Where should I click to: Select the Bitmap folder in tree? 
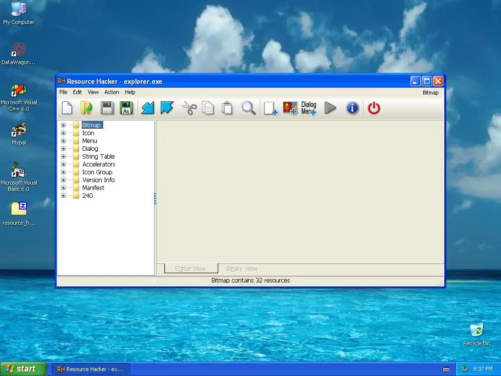(x=92, y=125)
